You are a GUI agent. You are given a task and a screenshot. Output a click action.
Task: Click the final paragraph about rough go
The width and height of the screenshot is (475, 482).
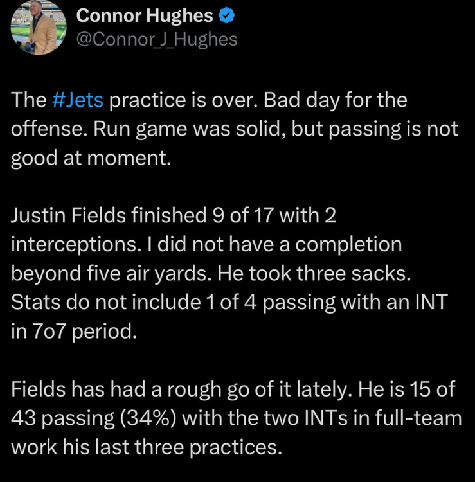pyautogui.click(x=235, y=418)
